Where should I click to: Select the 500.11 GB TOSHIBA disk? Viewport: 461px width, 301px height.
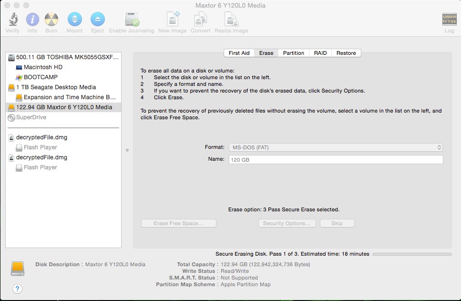[63, 57]
